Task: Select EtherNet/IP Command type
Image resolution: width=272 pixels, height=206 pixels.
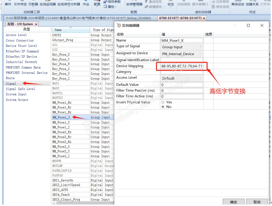Action: (x=22, y=51)
